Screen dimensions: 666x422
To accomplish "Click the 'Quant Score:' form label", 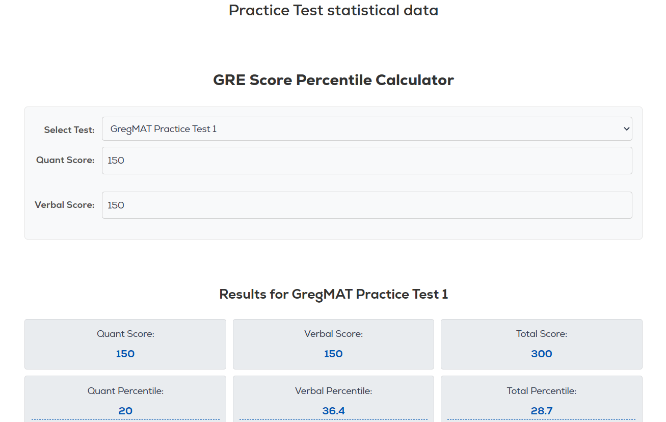I will pos(65,160).
